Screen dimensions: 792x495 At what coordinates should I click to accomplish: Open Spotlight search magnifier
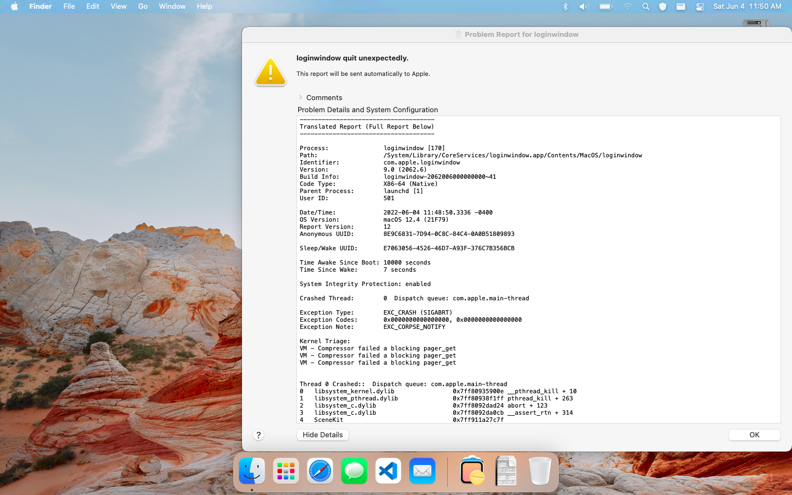click(x=646, y=7)
